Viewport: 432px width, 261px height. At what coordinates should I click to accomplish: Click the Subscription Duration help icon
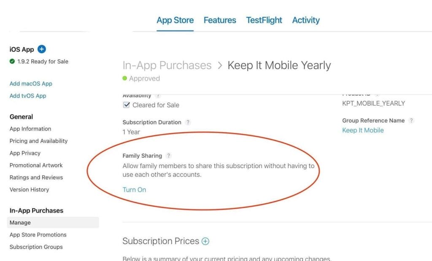tap(188, 122)
